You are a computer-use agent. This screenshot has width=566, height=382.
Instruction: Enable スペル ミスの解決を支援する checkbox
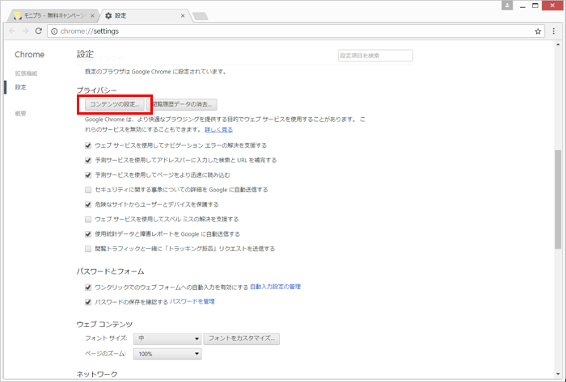point(88,220)
